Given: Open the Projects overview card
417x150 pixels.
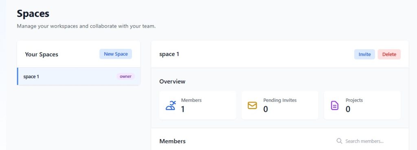Looking at the screenshot, I should [x=362, y=105].
